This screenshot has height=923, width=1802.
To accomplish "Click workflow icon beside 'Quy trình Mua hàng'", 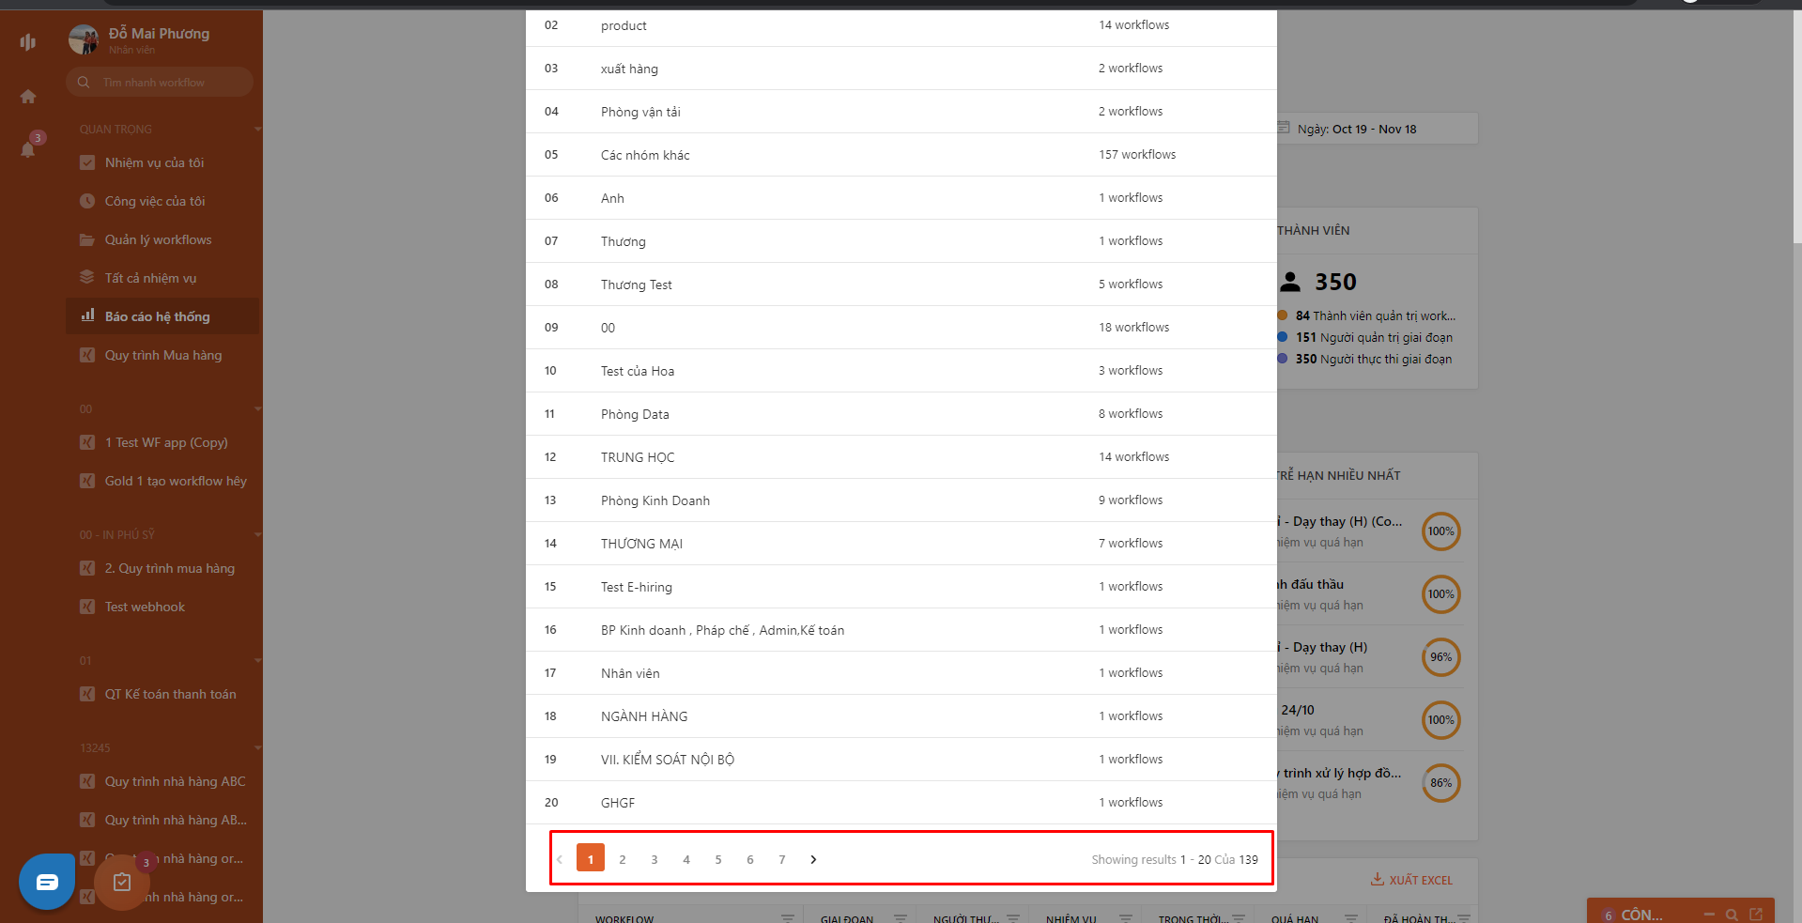I will 87,355.
